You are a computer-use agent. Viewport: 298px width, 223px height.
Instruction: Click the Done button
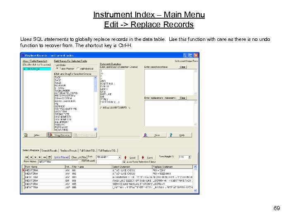(154, 135)
